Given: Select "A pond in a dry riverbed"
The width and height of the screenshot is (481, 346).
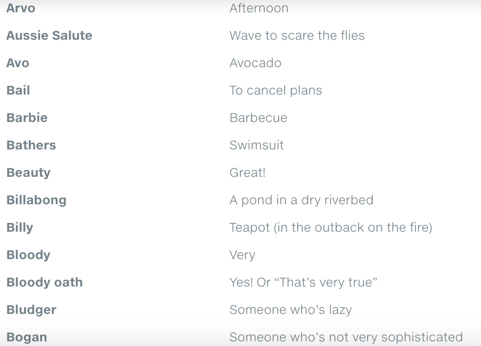Looking at the screenshot, I should point(301,200).
